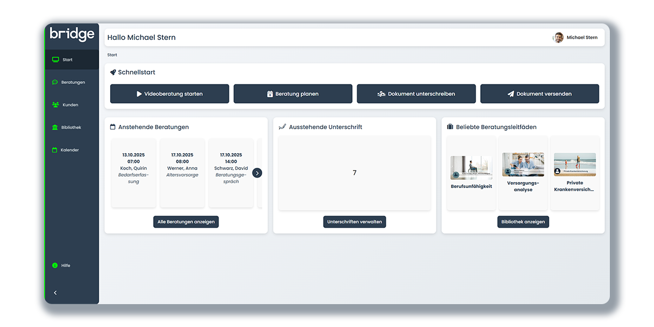Click the pending signatures count 7
This screenshot has height=327, width=654.
354,173
